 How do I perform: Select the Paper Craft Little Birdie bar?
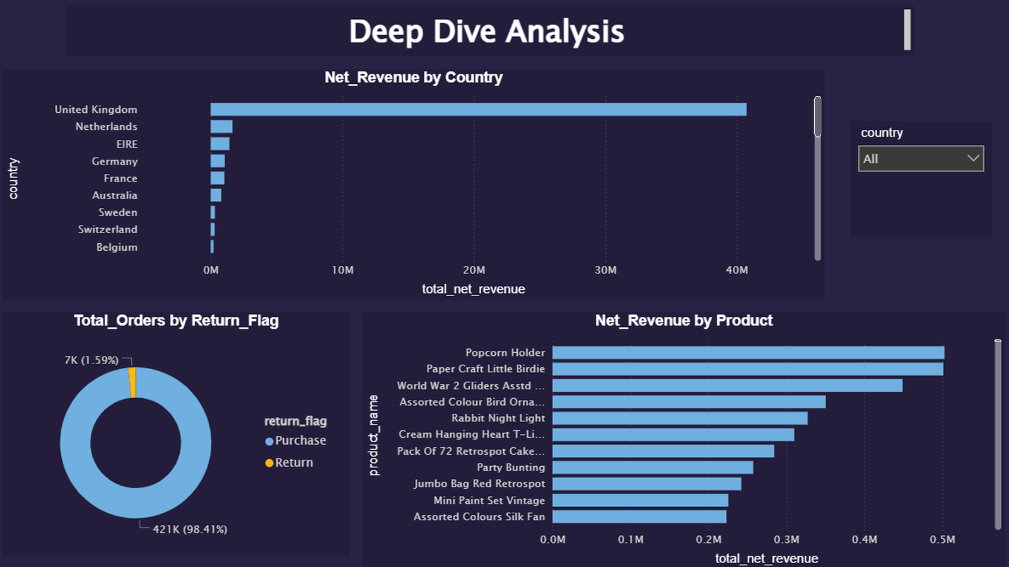click(748, 369)
